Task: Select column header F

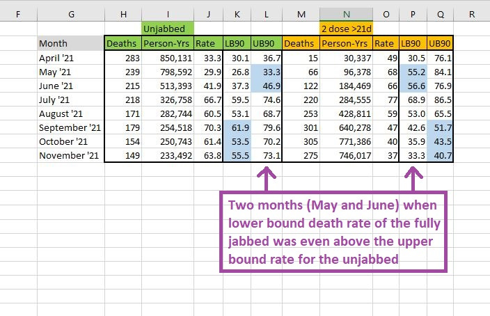Action: [18, 15]
